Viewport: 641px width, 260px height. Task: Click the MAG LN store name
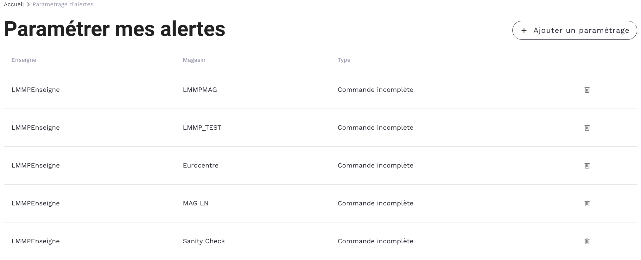tap(196, 203)
